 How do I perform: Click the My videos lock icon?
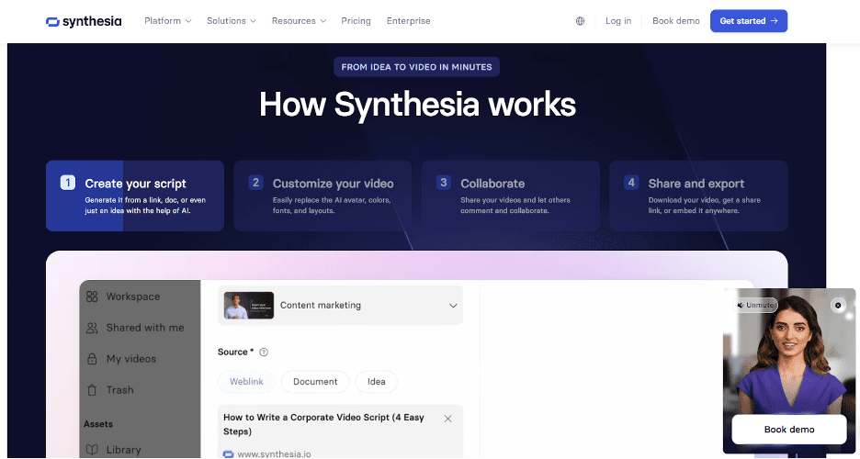click(92, 359)
